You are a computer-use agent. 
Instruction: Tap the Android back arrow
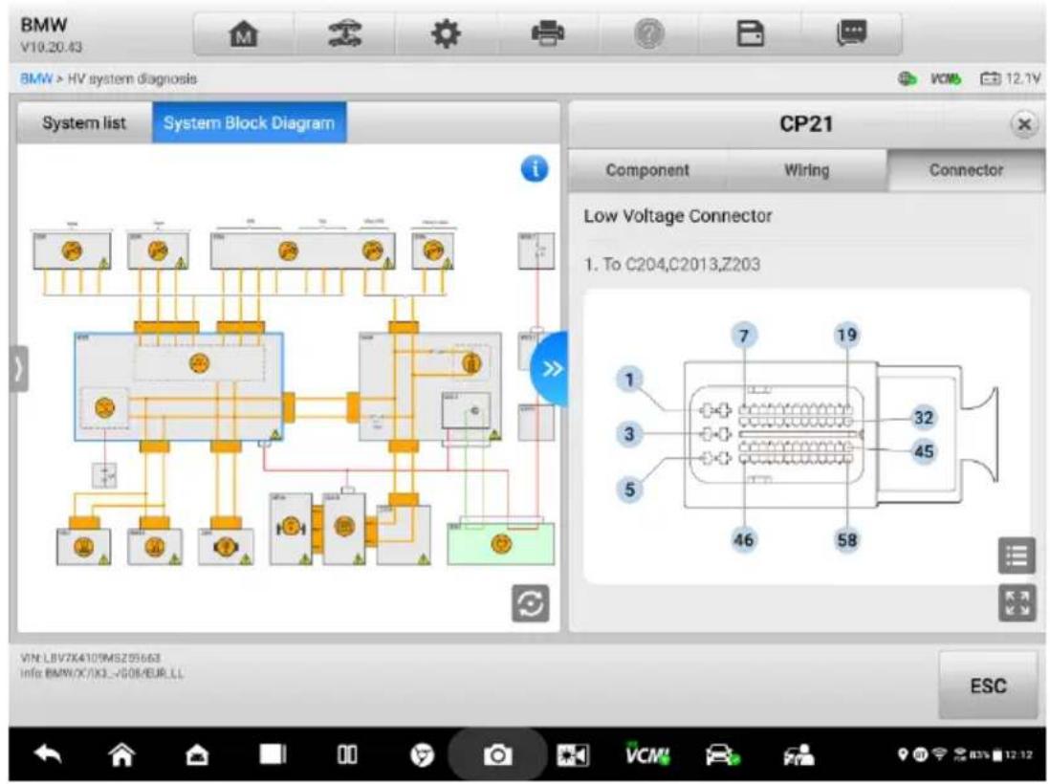coord(48,755)
